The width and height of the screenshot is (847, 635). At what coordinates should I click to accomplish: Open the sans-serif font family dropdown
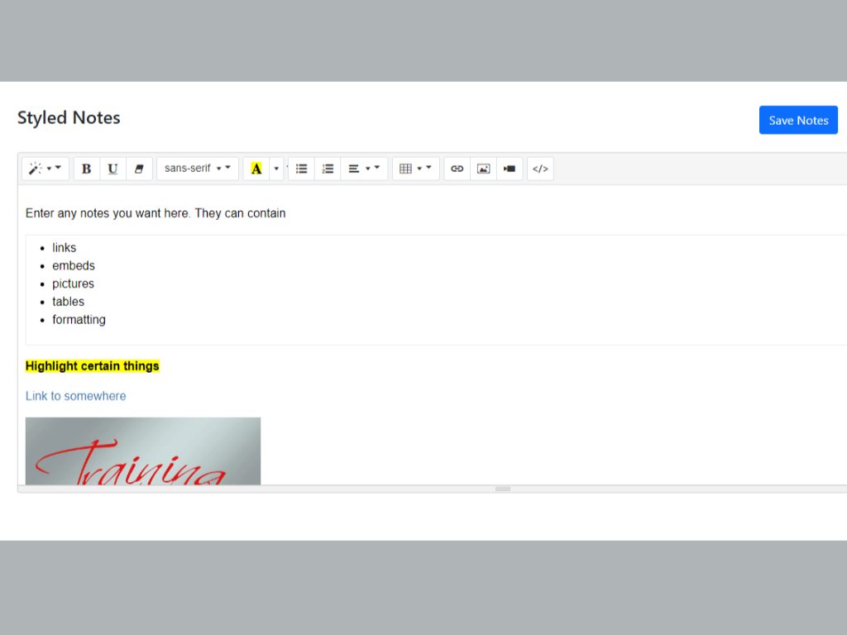pyautogui.click(x=198, y=169)
